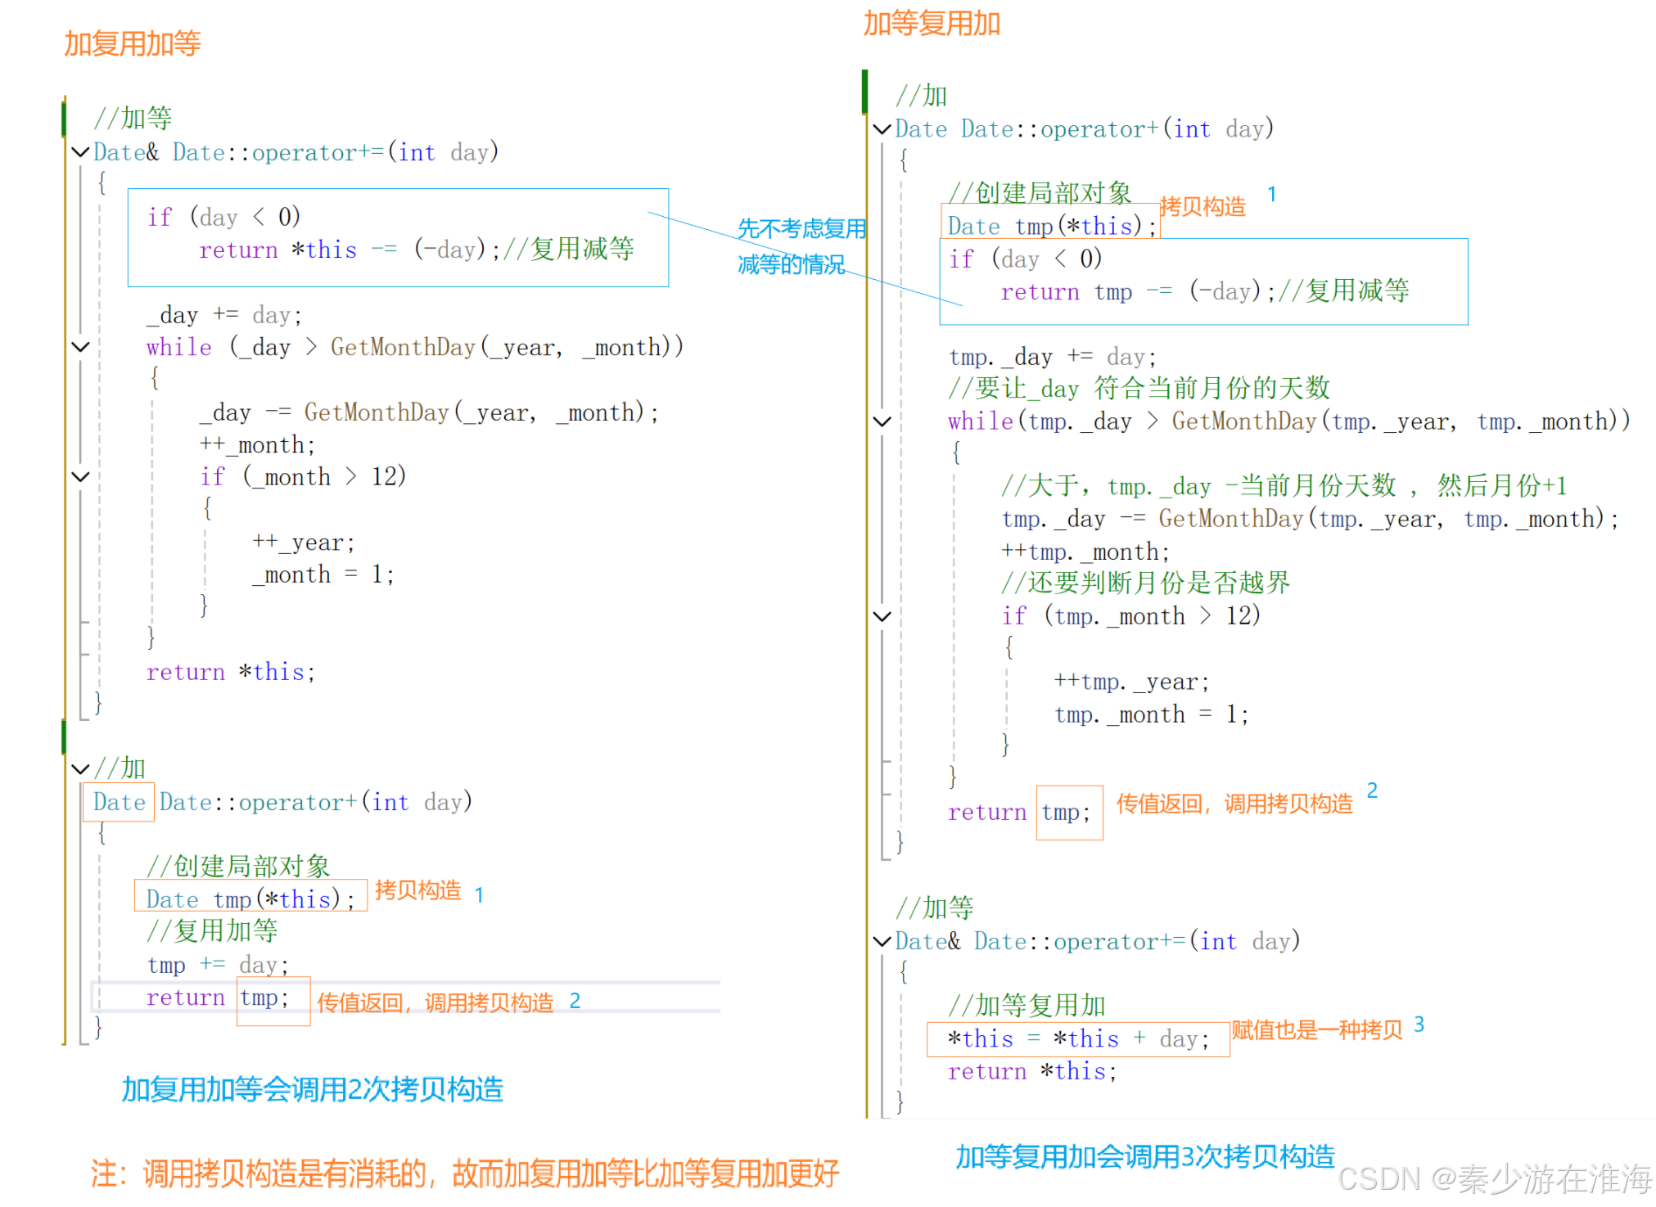Click the CSDN @秦少游在淮海 watermark
This screenshot has height=1207, width=1656.
click(x=1494, y=1179)
